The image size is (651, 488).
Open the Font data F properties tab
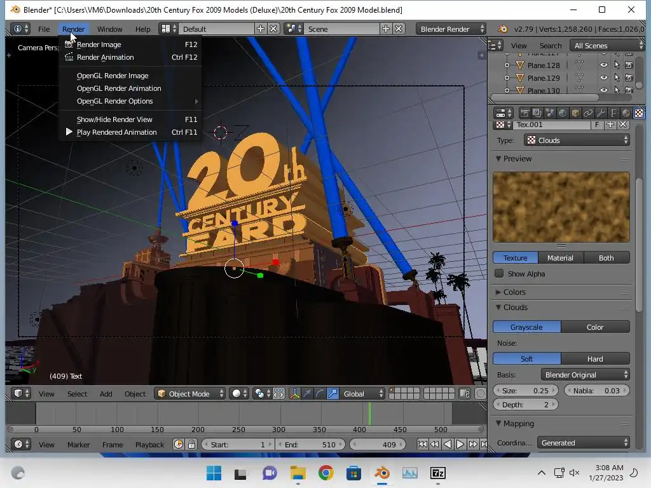pyautogui.click(x=613, y=113)
